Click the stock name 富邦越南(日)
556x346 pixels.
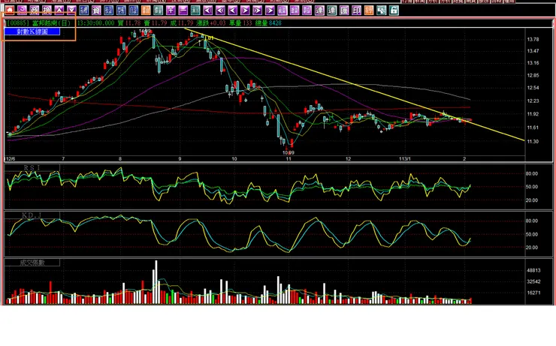[51, 23]
